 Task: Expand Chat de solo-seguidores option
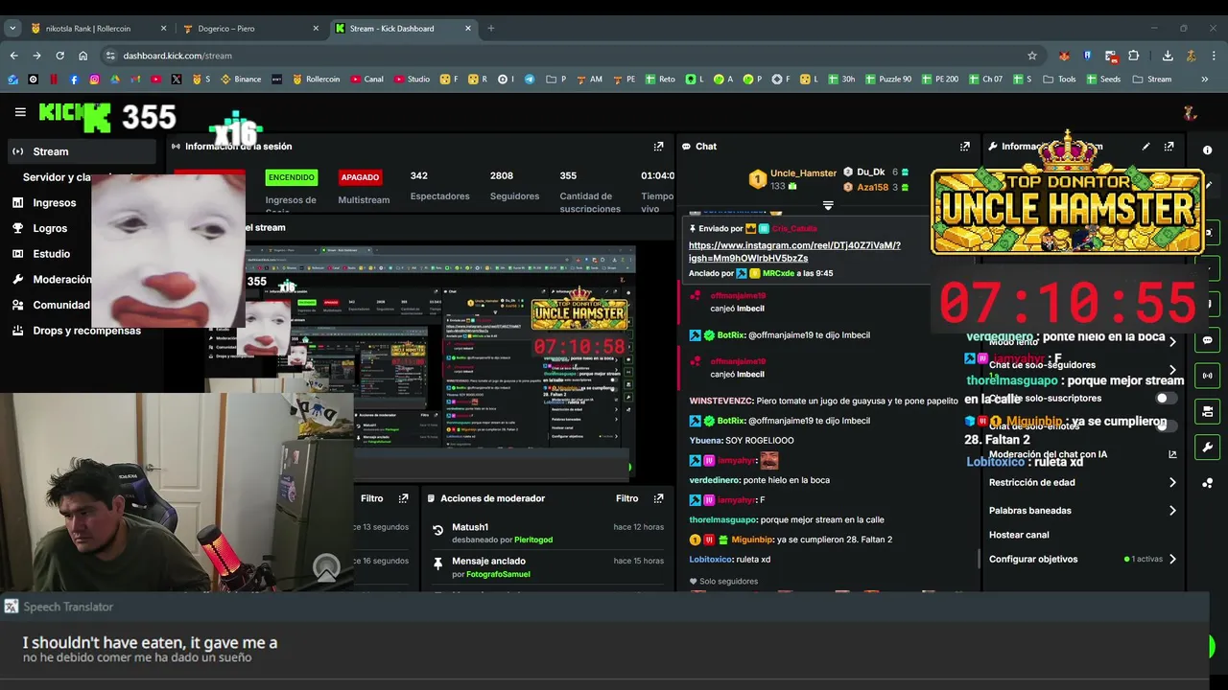click(1172, 370)
